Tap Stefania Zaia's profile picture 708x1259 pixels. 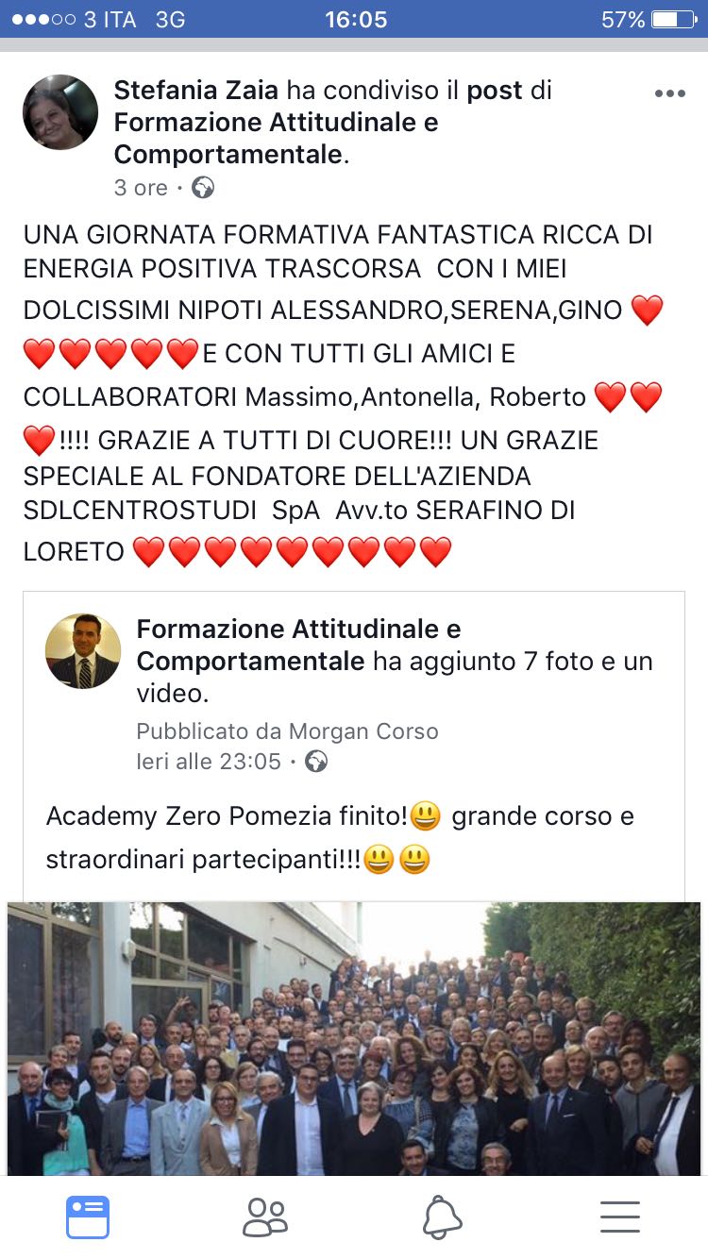tap(60, 112)
